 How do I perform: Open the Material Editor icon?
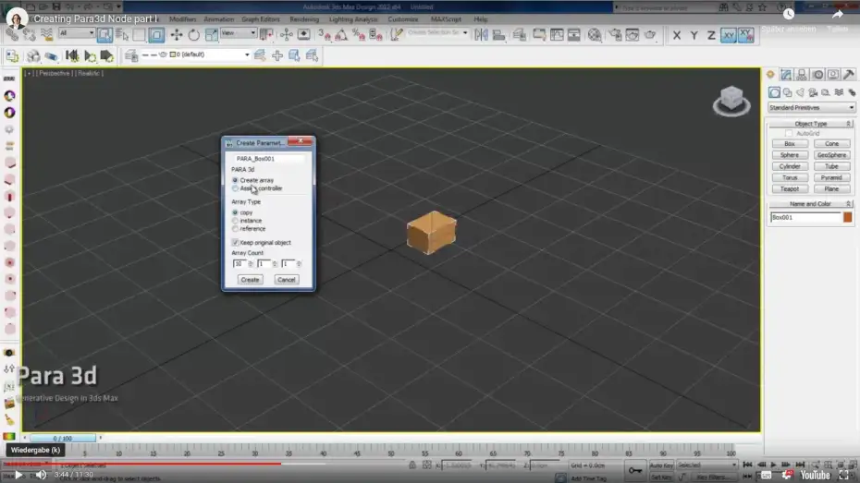(595, 35)
